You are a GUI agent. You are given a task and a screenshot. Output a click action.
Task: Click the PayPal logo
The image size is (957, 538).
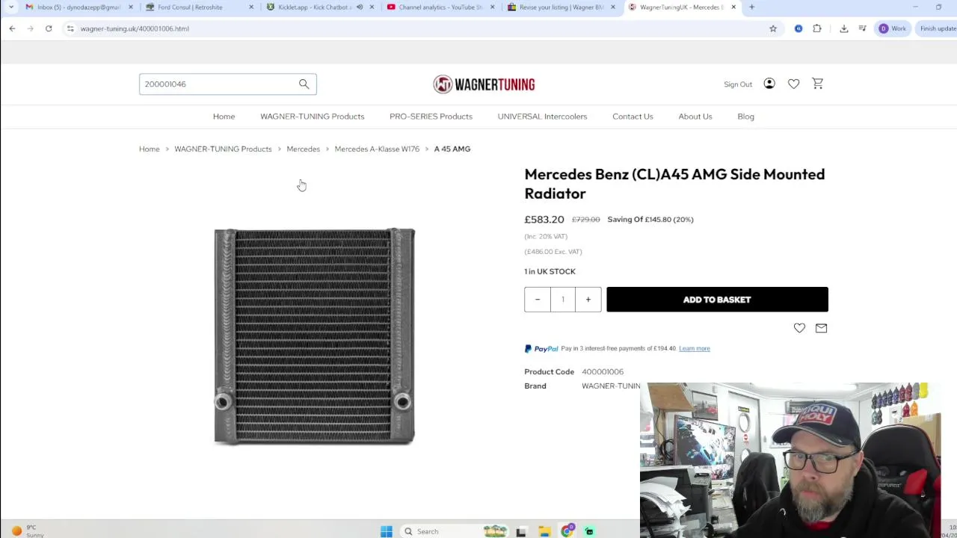pyautogui.click(x=541, y=348)
